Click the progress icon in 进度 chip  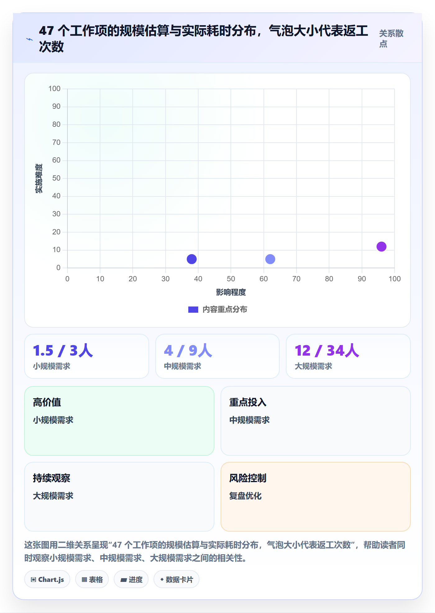(124, 580)
